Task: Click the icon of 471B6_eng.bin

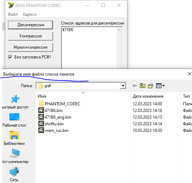Action: tap(41, 117)
